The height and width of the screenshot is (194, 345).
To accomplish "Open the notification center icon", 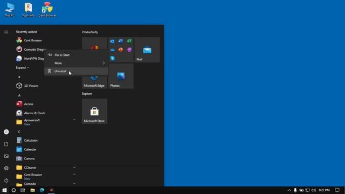I will pos(337,190).
